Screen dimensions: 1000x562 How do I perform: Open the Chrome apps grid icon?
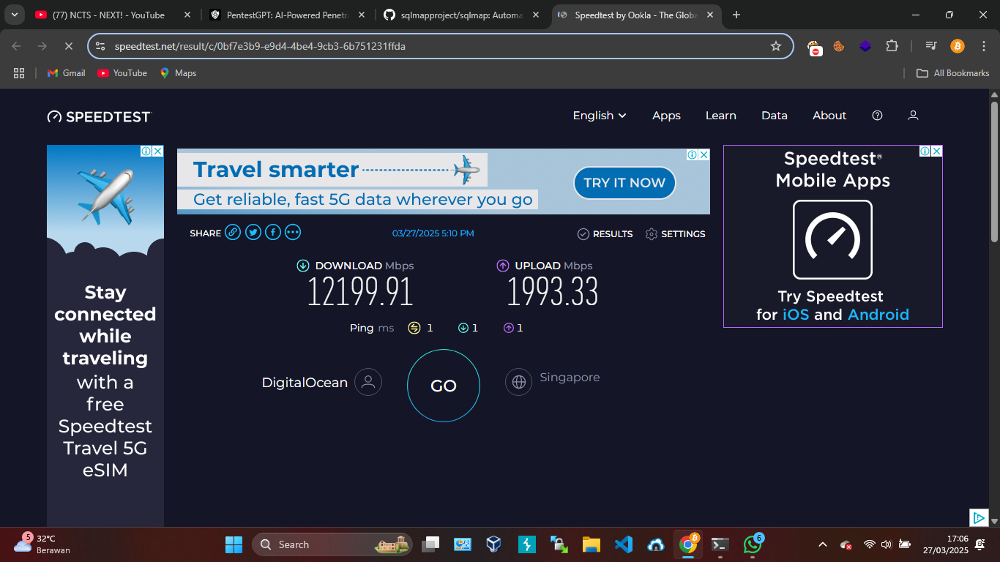19,73
